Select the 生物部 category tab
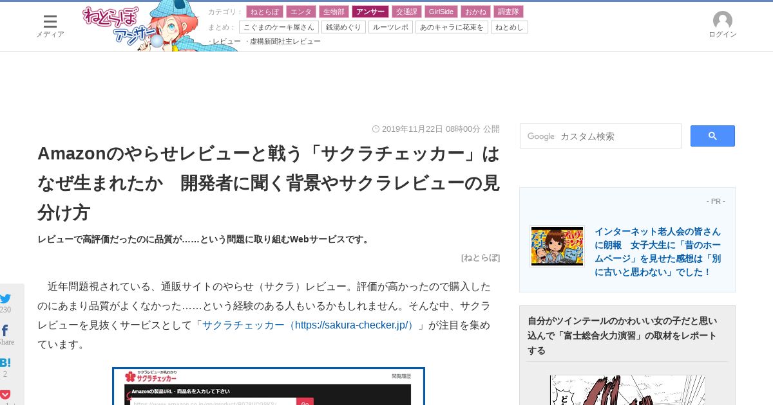 334,12
